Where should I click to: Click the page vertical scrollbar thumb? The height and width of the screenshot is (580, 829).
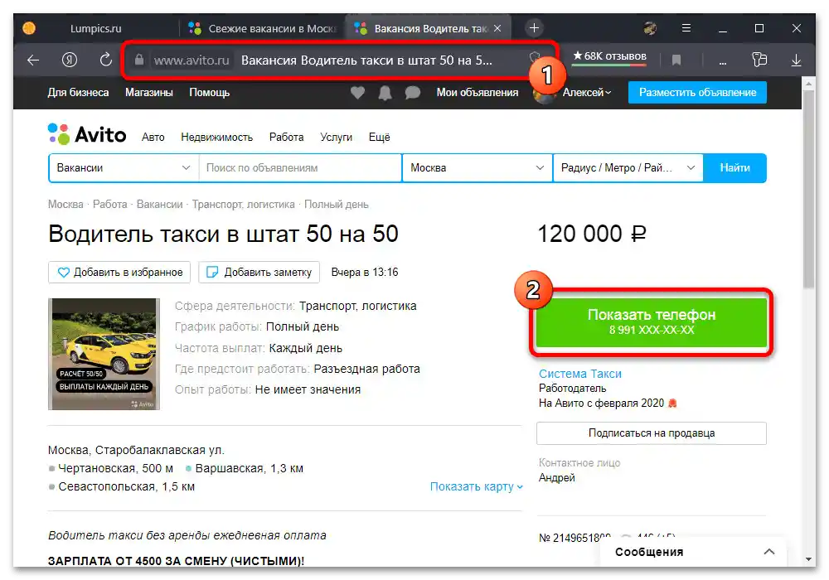click(808, 189)
